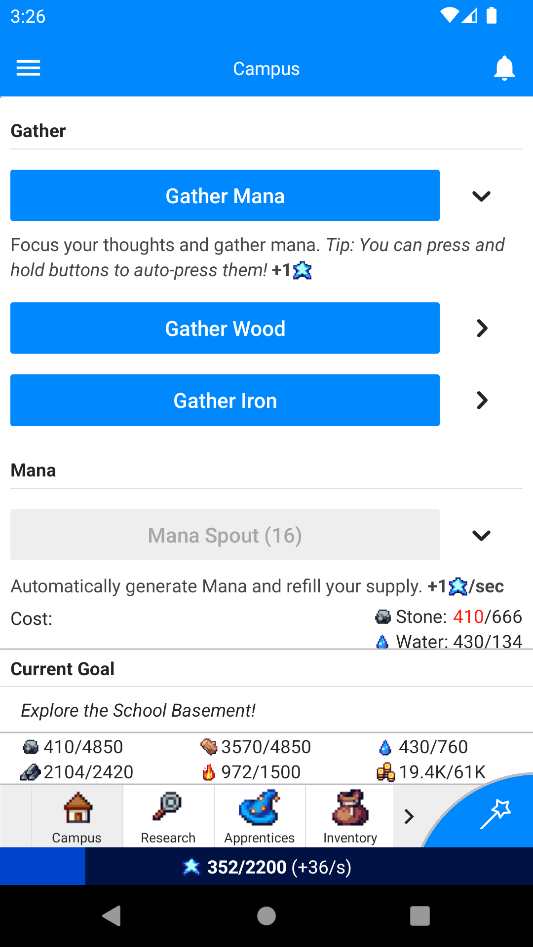This screenshot has width=533, height=947.
Task: Open the Inventory bag tab
Action: click(x=350, y=817)
